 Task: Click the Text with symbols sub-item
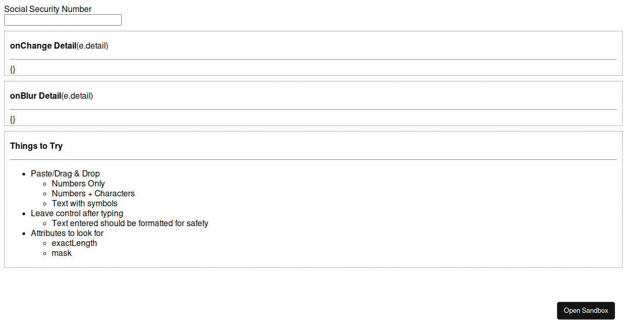pos(85,203)
